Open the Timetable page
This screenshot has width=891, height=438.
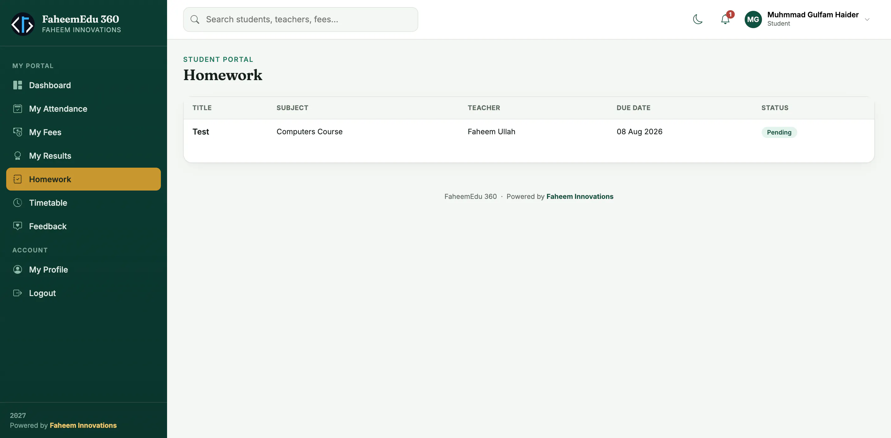(83, 203)
